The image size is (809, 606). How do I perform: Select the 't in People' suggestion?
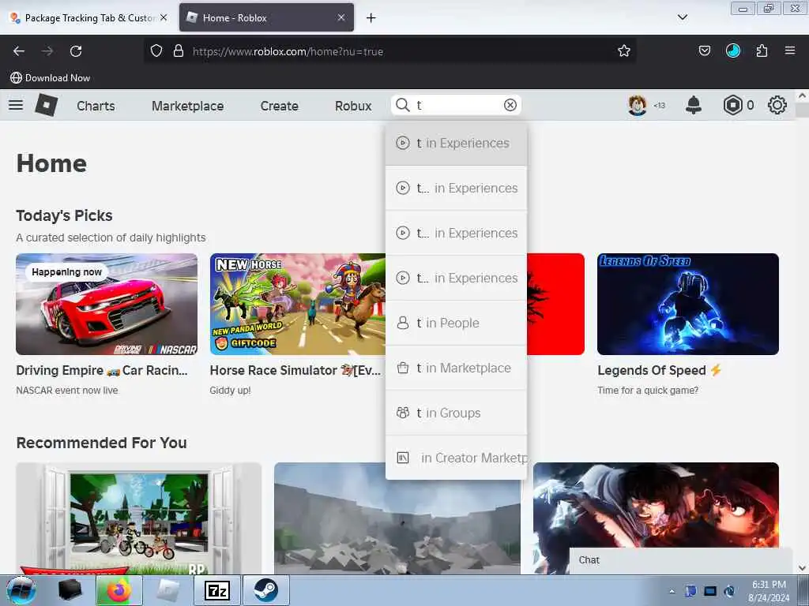click(x=456, y=323)
